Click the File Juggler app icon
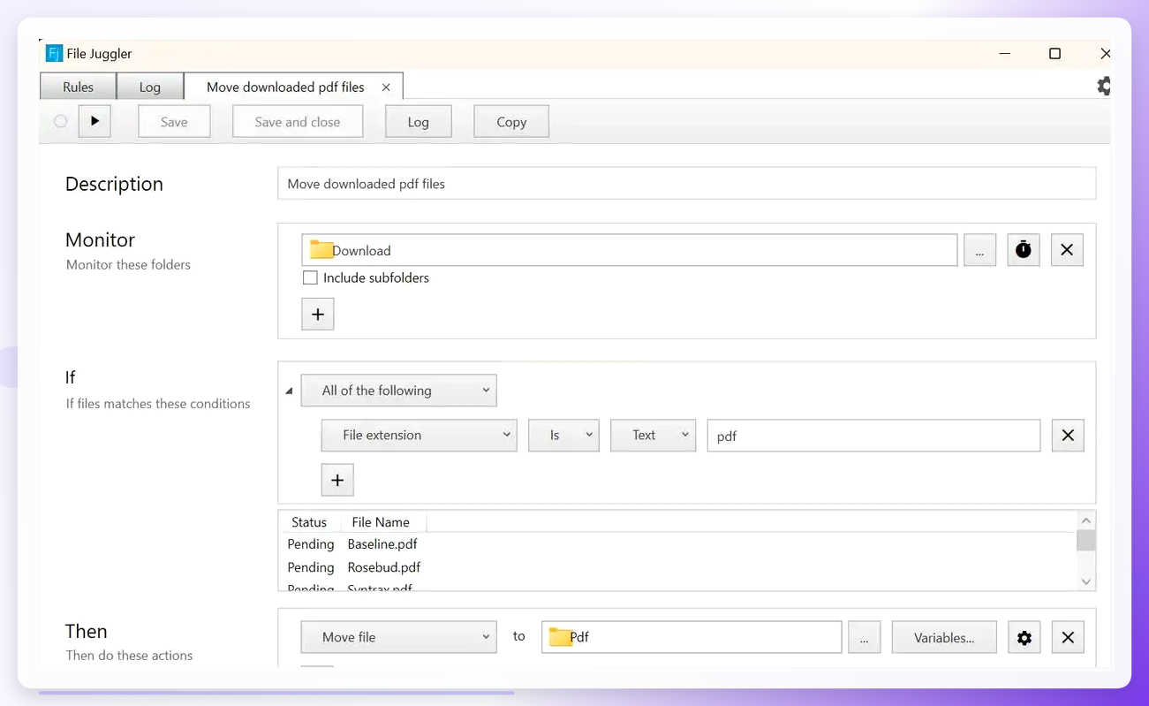This screenshot has width=1149, height=706. click(54, 53)
